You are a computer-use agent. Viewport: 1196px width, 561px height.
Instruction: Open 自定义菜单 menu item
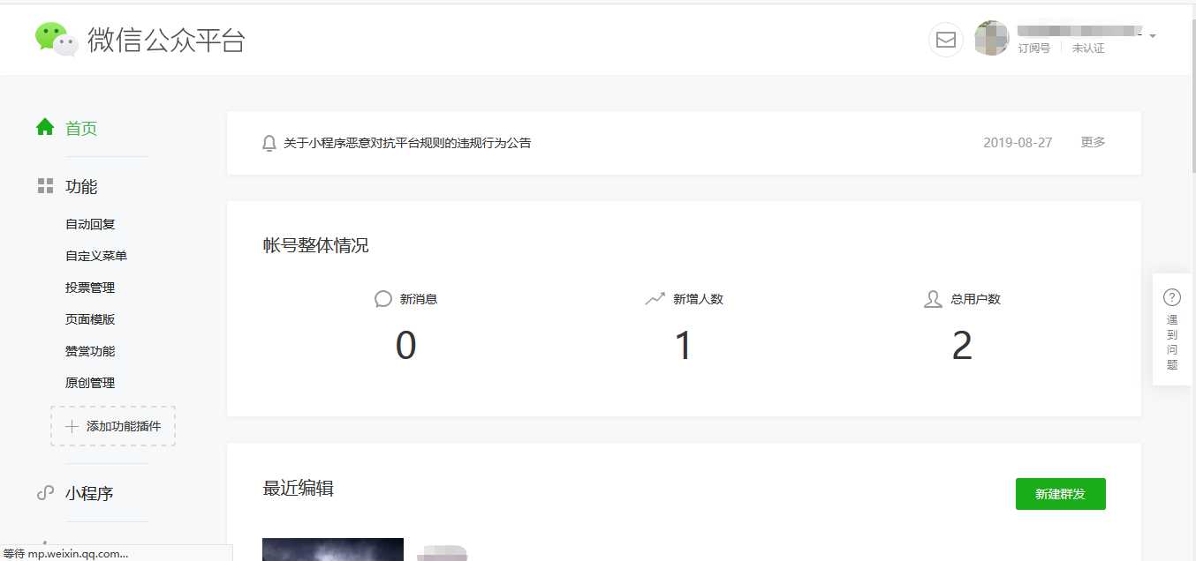tap(96, 256)
